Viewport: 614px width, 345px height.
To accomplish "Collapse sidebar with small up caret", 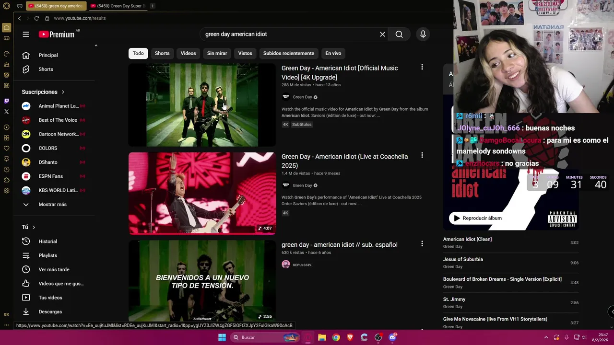I will (96, 46).
